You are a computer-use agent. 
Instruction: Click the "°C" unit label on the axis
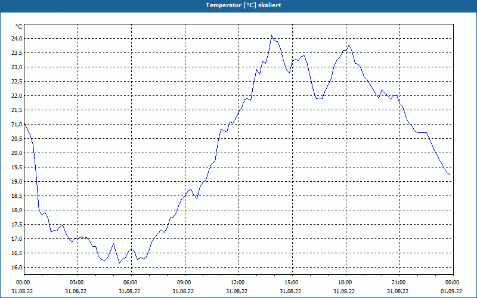point(19,27)
